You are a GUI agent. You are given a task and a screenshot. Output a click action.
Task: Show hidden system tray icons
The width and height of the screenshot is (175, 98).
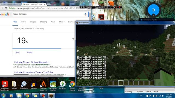click(x=144, y=96)
